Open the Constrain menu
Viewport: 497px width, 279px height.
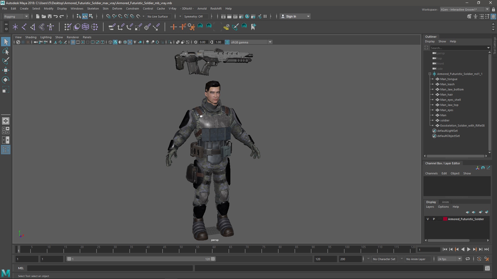(132, 9)
